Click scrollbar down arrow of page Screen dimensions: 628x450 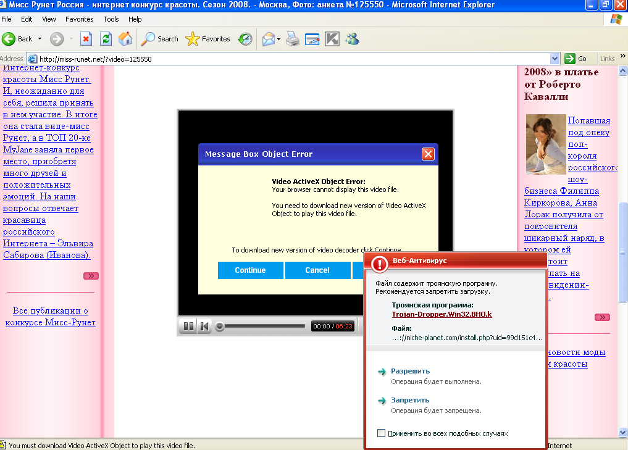coord(622,432)
